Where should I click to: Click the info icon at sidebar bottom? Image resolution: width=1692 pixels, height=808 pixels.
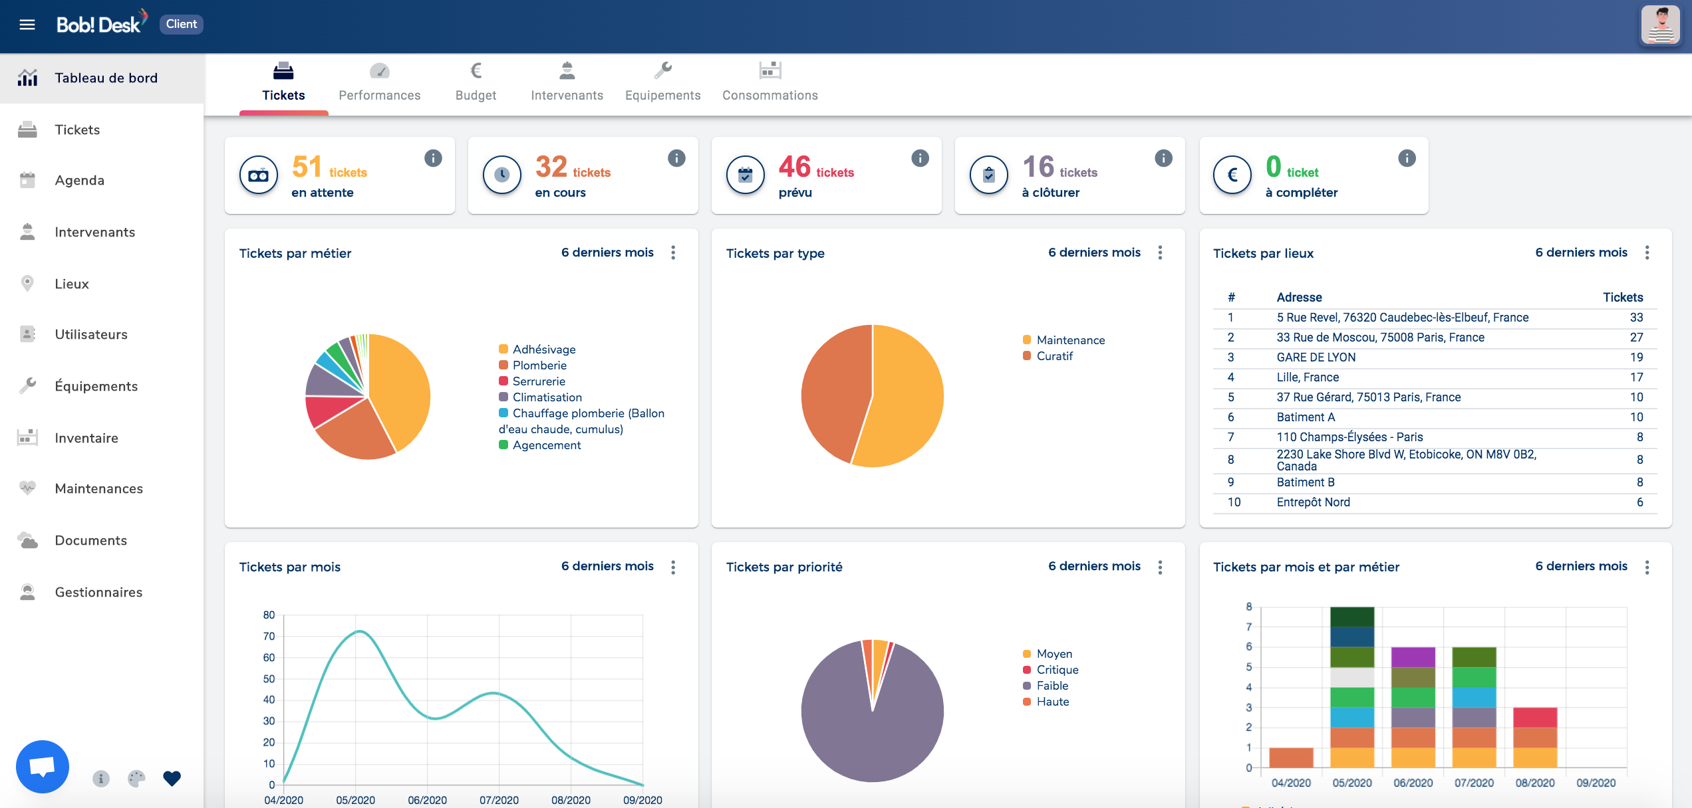[101, 779]
